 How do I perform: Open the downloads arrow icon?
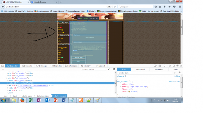(165, 7)
